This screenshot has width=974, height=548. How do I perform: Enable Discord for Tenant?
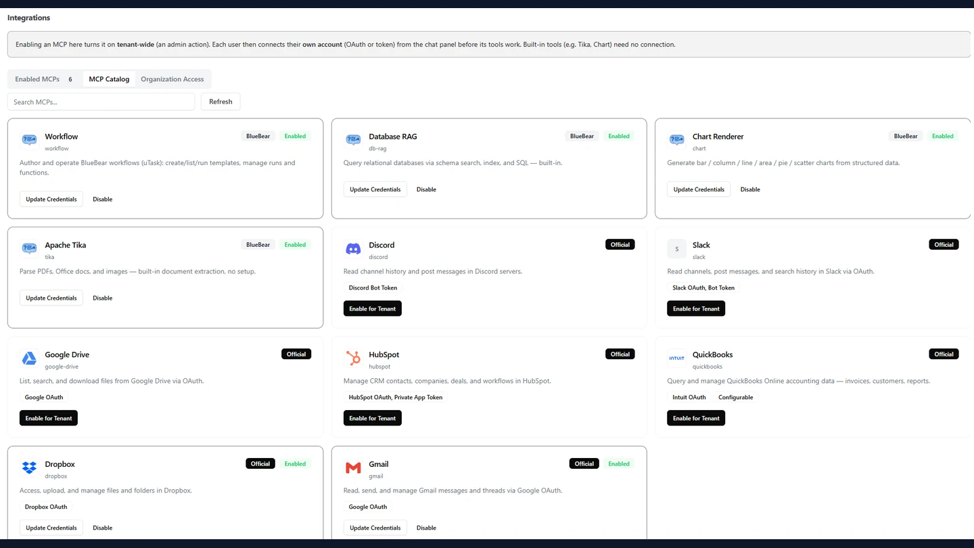coord(373,309)
